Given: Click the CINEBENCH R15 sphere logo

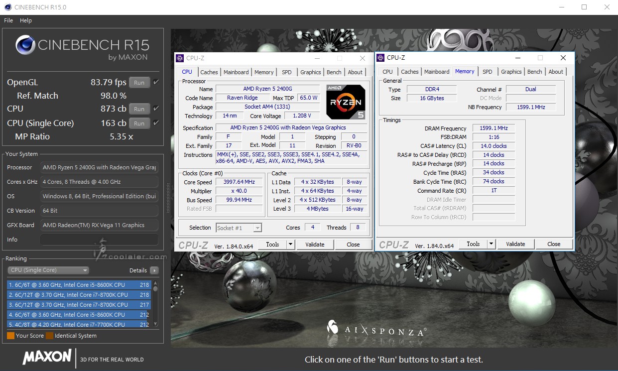Looking at the screenshot, I should pyautogui.click(x=25, y=45).
